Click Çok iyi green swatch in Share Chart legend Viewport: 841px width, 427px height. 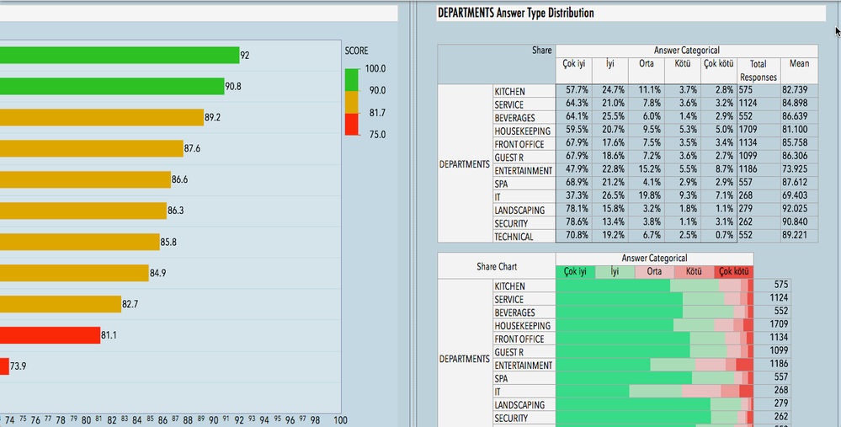576,272
